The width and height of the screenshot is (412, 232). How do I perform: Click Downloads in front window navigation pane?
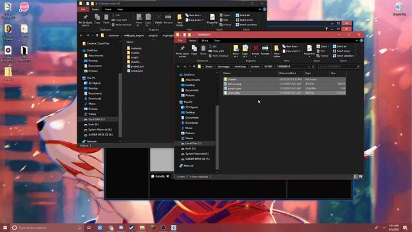tap(190, 123)
